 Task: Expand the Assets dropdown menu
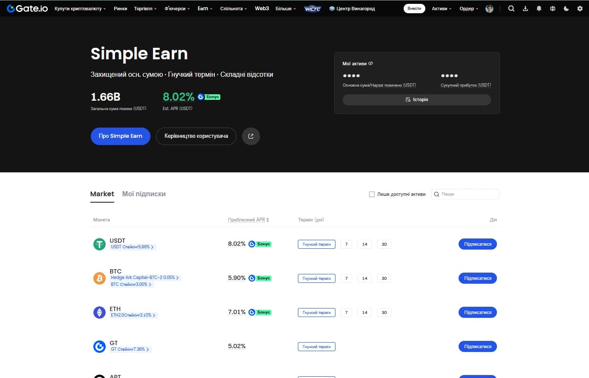pos(442,9)
